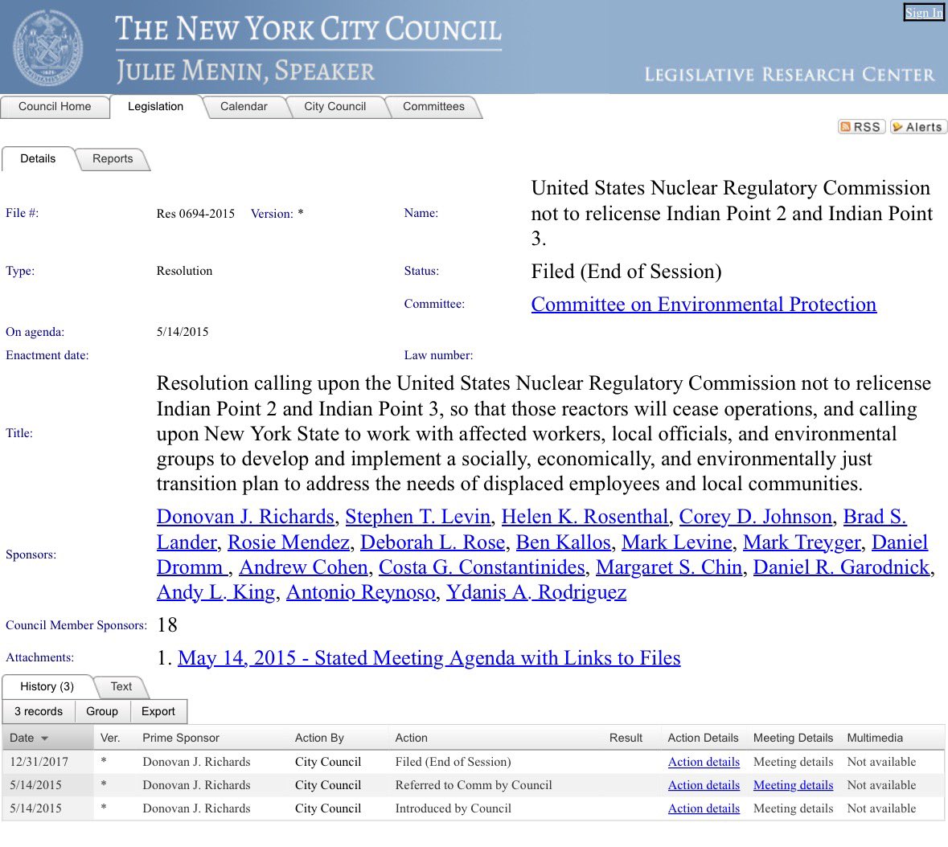Open sponsor Donovan J. Richards link
Viewport: 948px width, 847px height.
pos(245,517)
